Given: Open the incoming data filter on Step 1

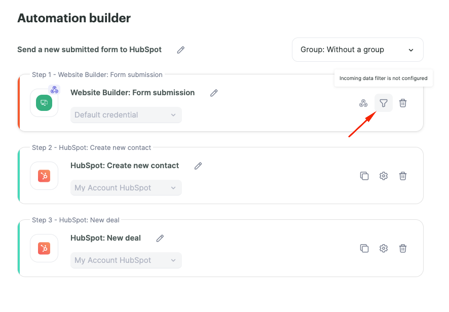Looking at the screenshot, I should (x=384, y=103).
